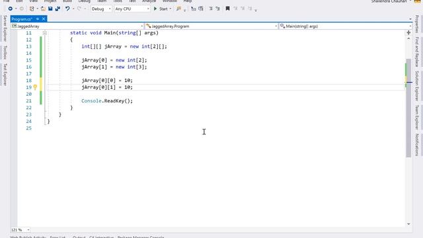Save the file with the Save icon
Screen dimensions: 423x238
tap(50, 9)
